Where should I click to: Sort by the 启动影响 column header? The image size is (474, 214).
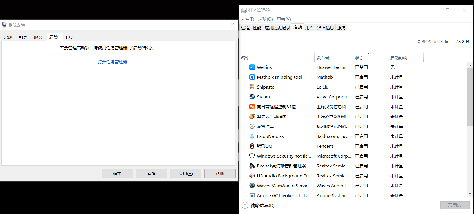[406, 58]
